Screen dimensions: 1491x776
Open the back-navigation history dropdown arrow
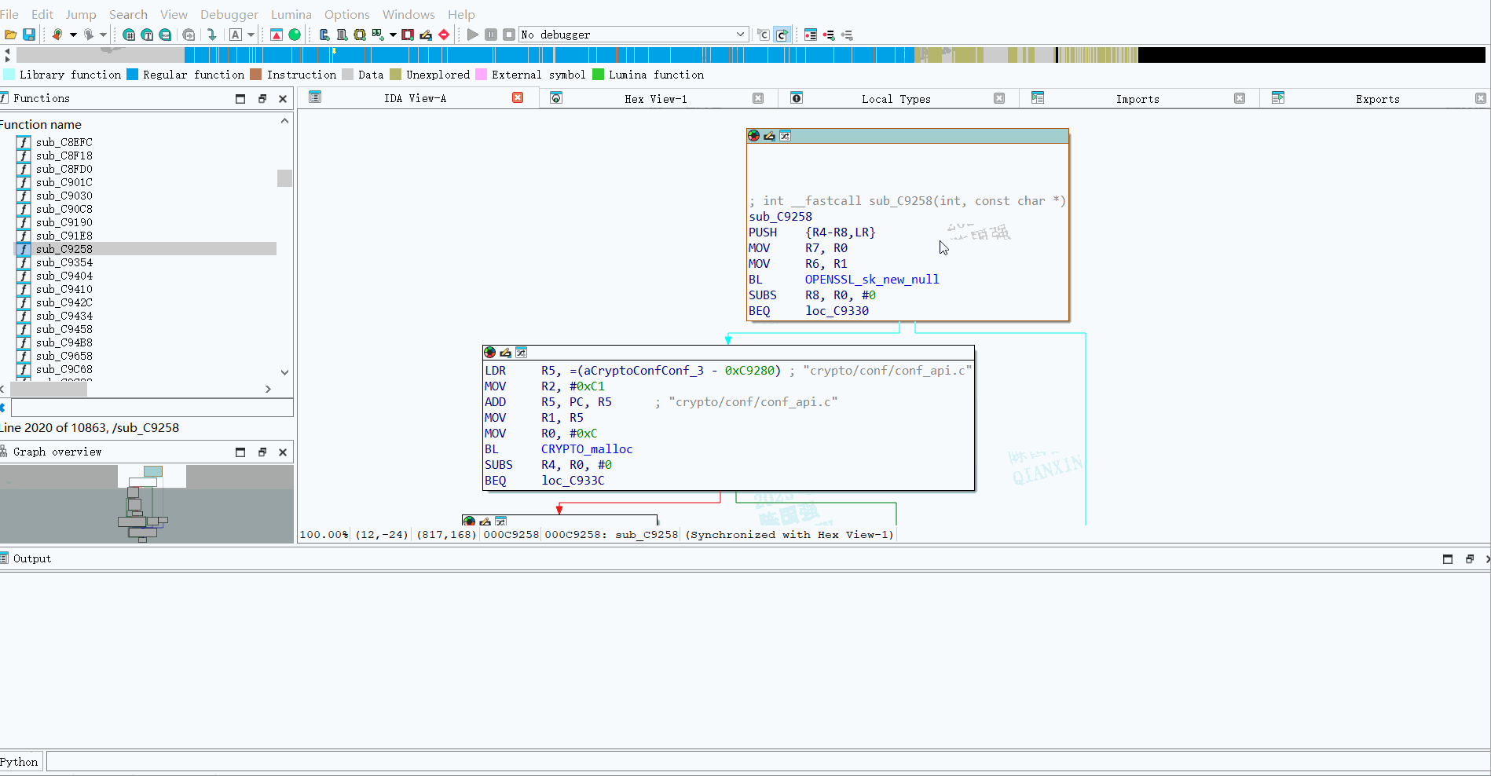point(73,35)
